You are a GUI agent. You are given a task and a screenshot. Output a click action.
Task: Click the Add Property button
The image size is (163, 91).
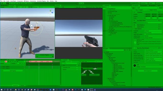tap(13, 71)
